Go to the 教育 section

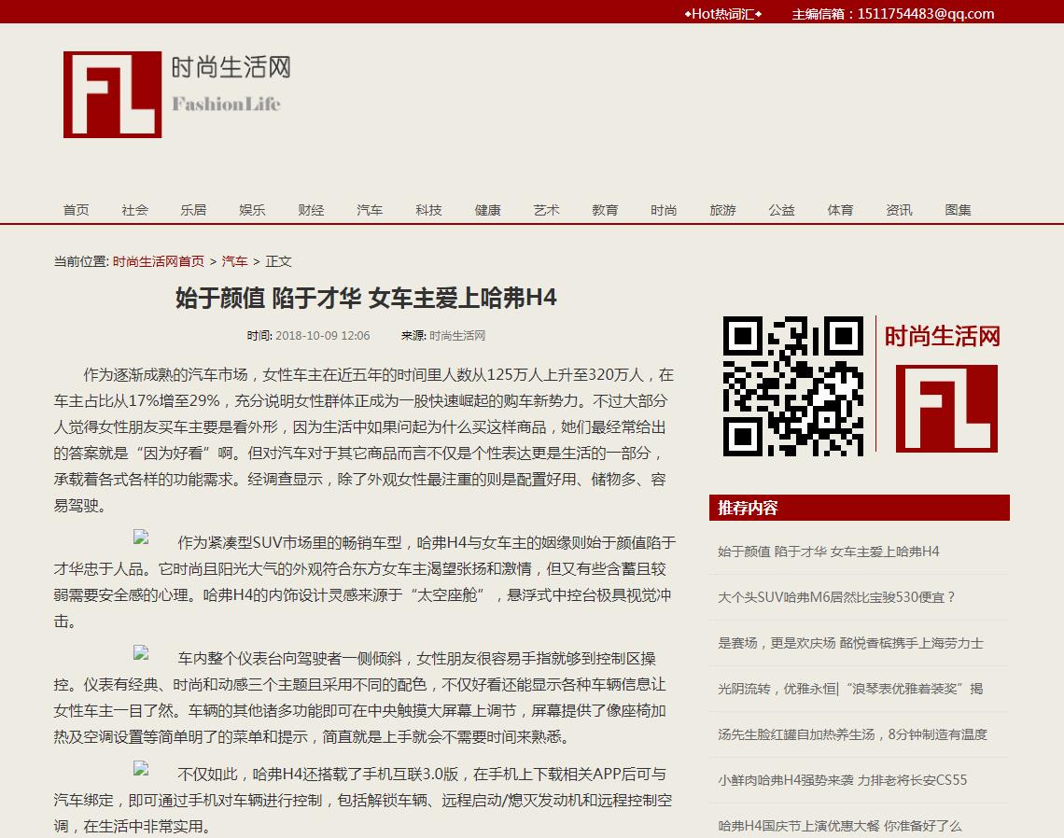click(606, 210)
